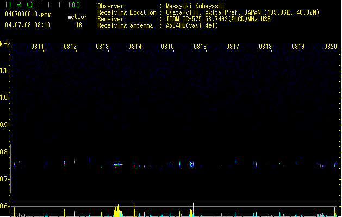Image resolution: width=342 pixels, height=217 pixels.
Task: Click the 0816 time marker
Action: point(200,46)
